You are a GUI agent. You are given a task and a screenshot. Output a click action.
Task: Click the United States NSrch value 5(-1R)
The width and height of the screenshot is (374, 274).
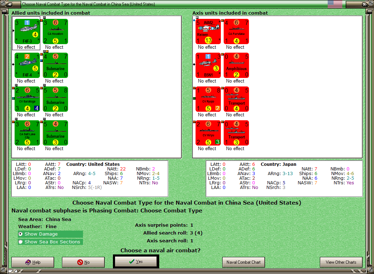click(x=95, y=187)
